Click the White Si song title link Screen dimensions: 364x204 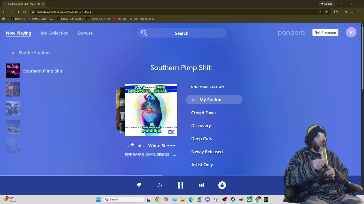157,146
